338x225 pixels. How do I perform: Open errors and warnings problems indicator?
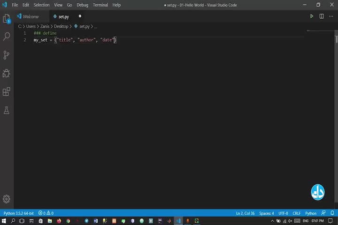point(46,213)
